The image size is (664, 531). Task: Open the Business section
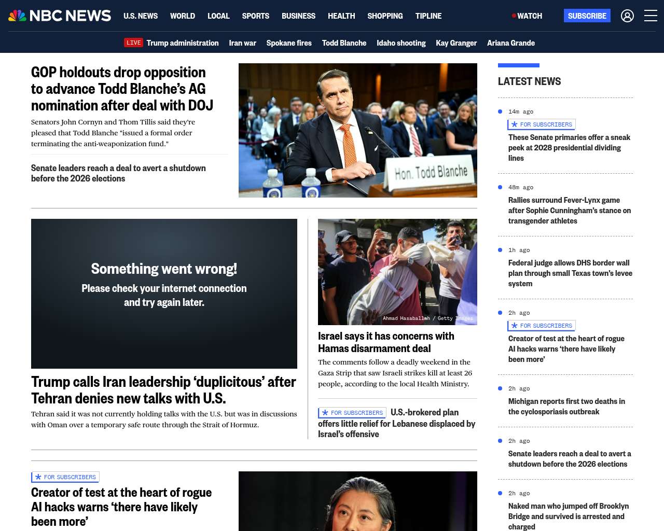298,16
